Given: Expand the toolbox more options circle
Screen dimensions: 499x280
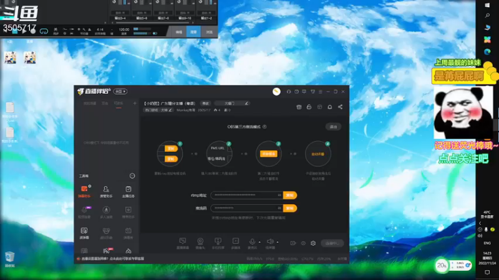Looking at the screenshot, I should [132, 176].
